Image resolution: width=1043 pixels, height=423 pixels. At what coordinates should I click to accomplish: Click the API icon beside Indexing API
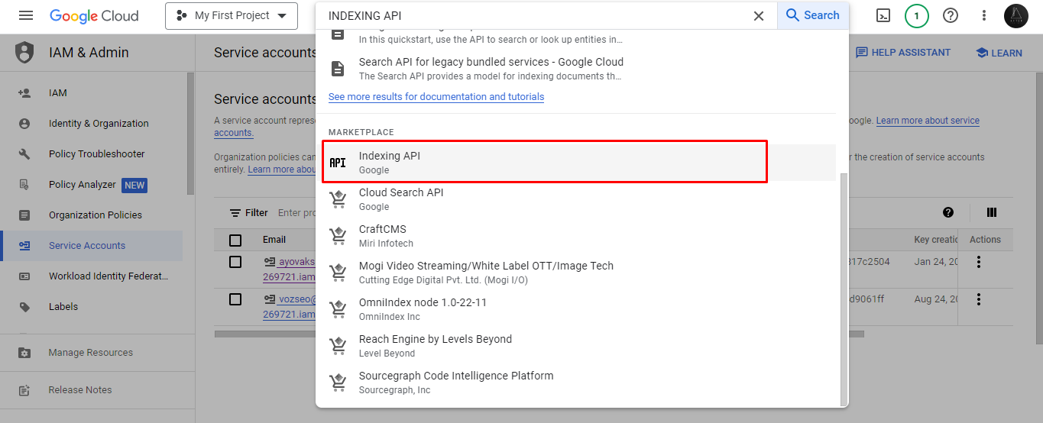(x=338, y=163)
